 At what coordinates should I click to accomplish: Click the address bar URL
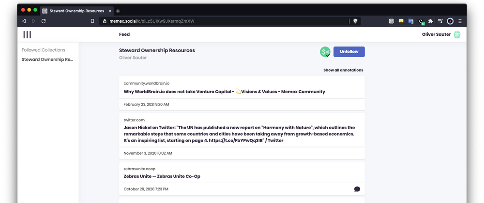(x=152, y=21)
